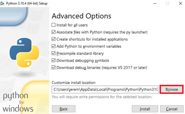Close the Python Setup window

(180, 3)
